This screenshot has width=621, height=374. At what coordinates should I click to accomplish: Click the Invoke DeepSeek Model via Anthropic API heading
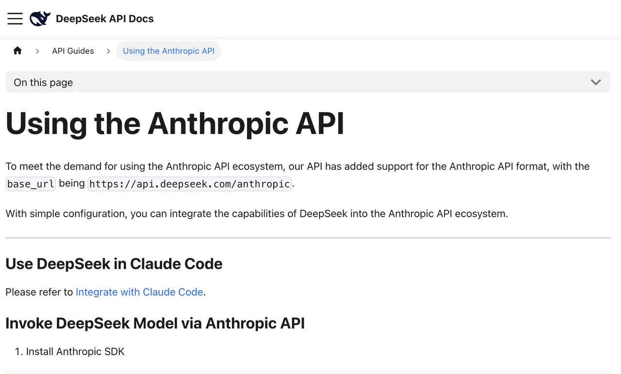pyautogui.click(x=155, y=323)
